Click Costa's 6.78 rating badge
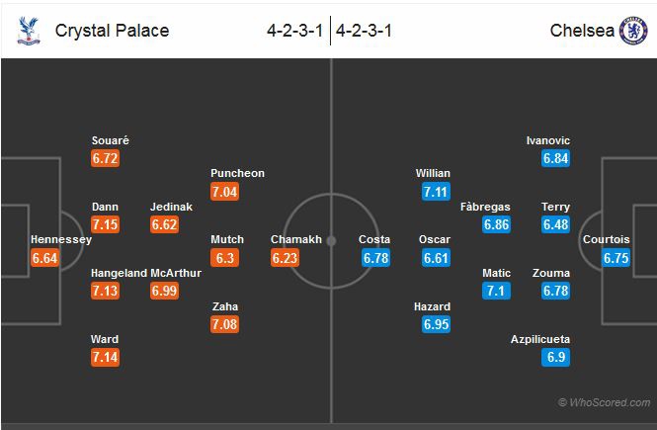 [x=376, y=258]
